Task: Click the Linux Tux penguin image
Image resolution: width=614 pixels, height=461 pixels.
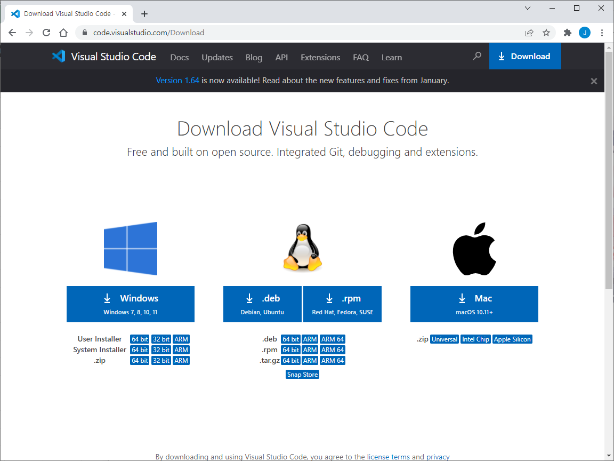Action: pos(302,248)
